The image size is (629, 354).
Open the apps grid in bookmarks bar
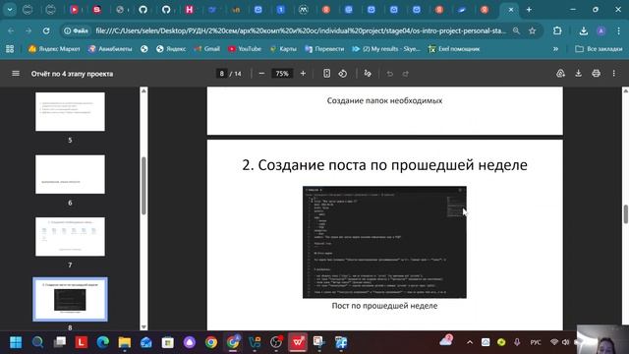click(10, 49)
